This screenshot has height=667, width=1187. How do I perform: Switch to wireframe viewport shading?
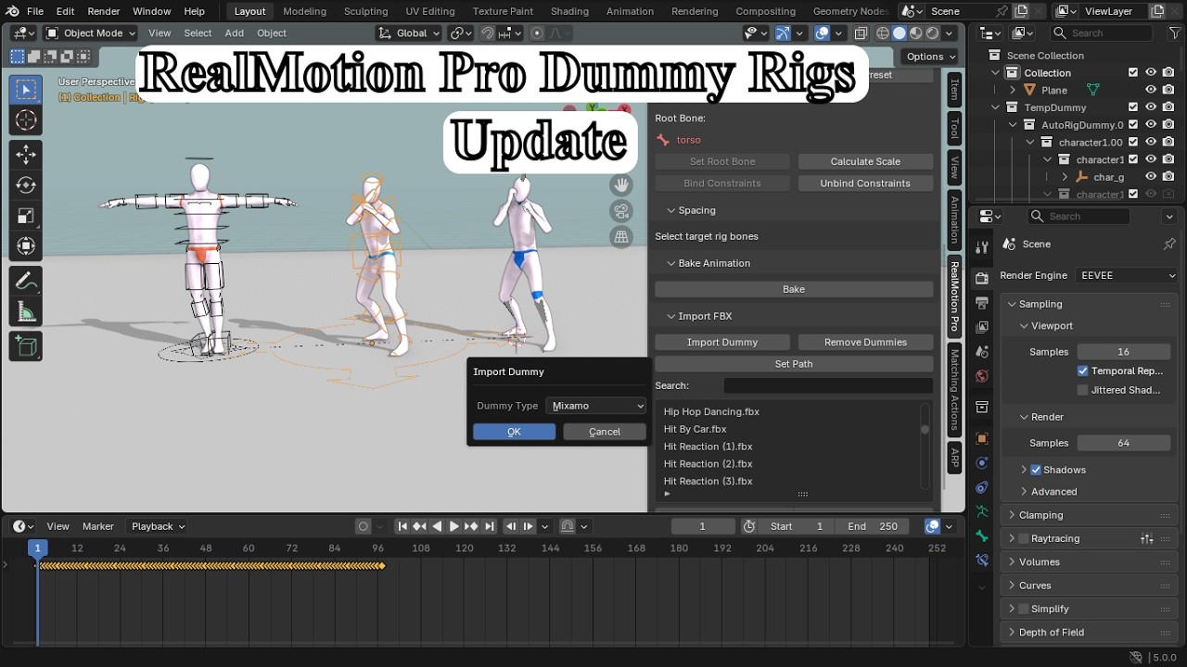[x=882, y=32]
